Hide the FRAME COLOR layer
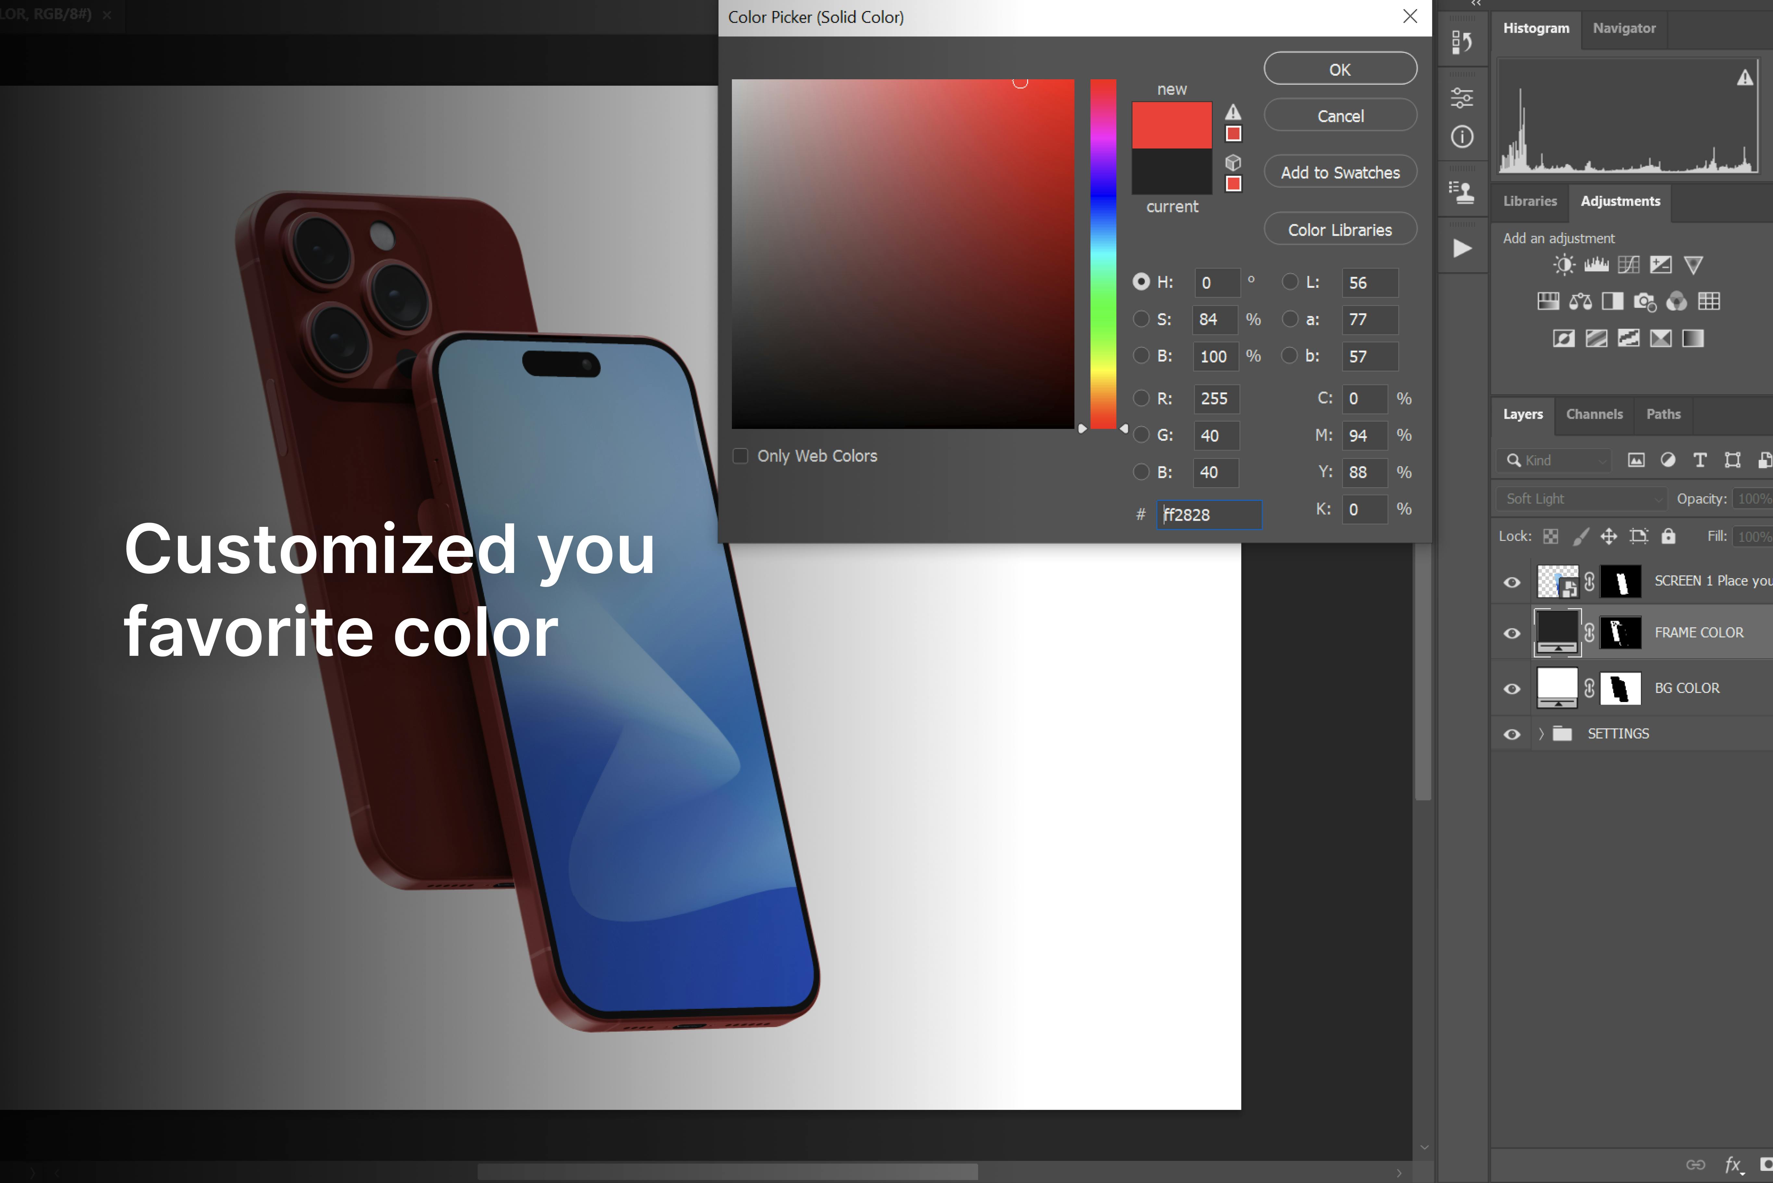 pos(1512,633)
